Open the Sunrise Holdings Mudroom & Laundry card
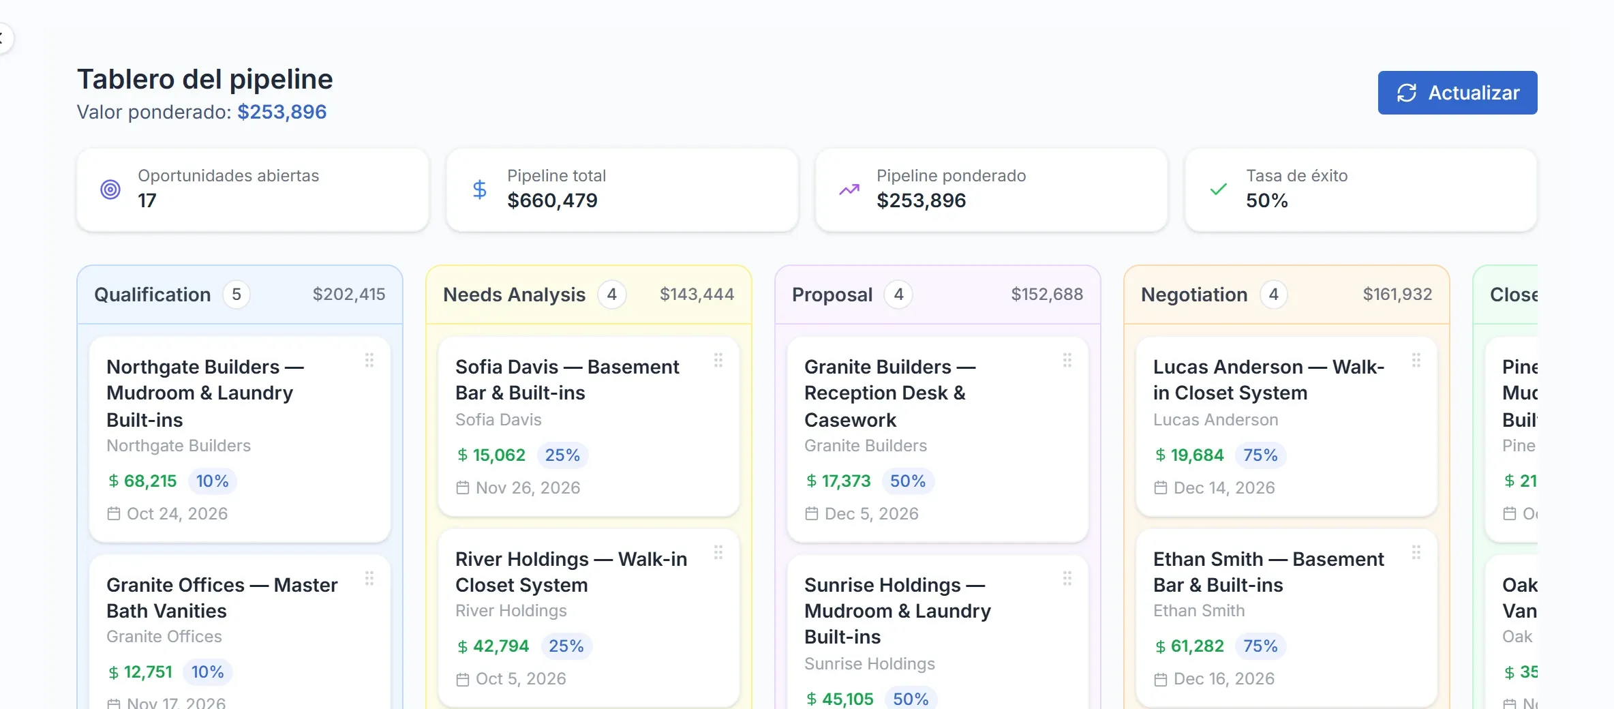 [x=938, y=632]
